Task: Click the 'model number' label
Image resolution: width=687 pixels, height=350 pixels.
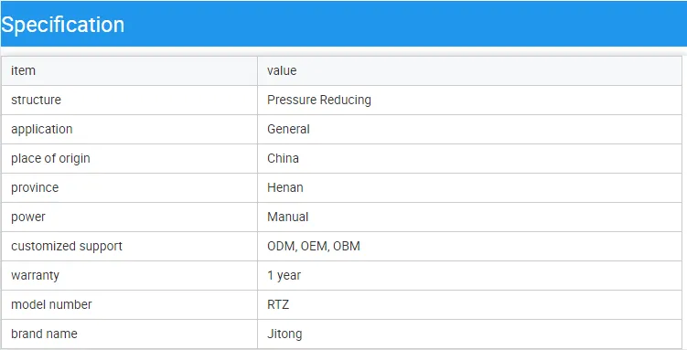Action: [x=51, y=304]
